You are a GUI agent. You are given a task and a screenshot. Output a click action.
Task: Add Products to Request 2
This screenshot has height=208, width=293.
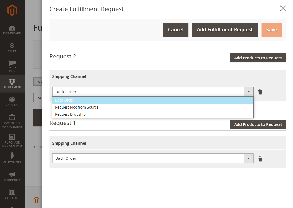pyautogui.click(x=258, y=57)
